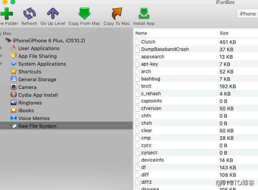Select the cycc file
258x190 pixels.
146,145
